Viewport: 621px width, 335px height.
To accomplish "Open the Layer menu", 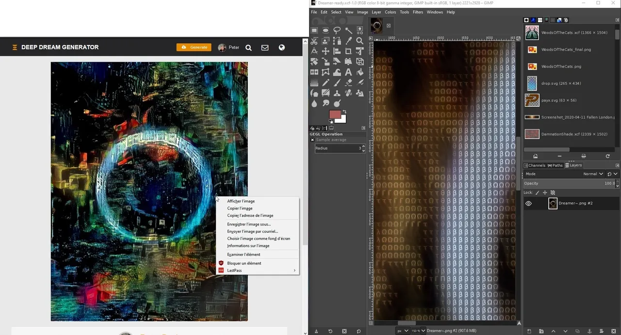I will coord(376,12).
